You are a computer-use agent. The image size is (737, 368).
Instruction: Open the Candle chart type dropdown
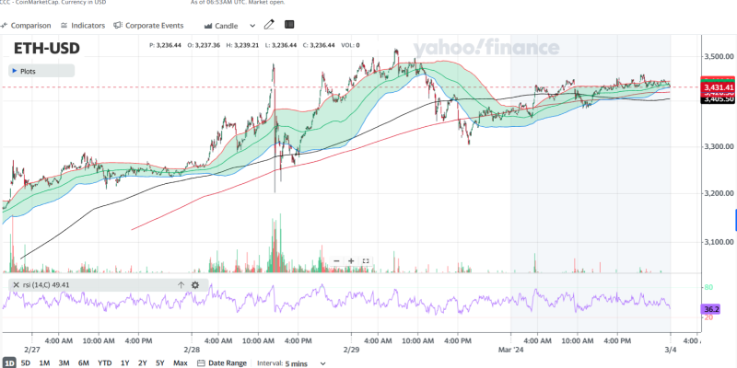pos(226,26)
